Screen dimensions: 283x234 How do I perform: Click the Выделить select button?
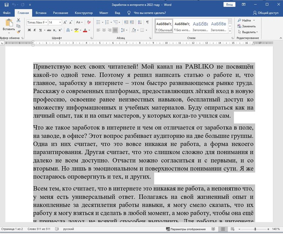coord(248,32)
